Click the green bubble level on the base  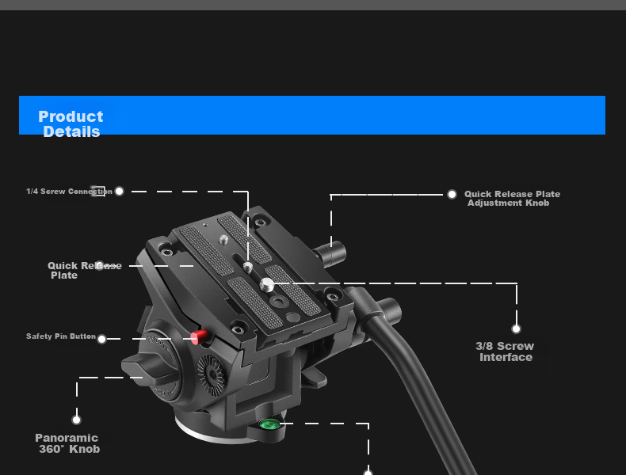[269, 424]
